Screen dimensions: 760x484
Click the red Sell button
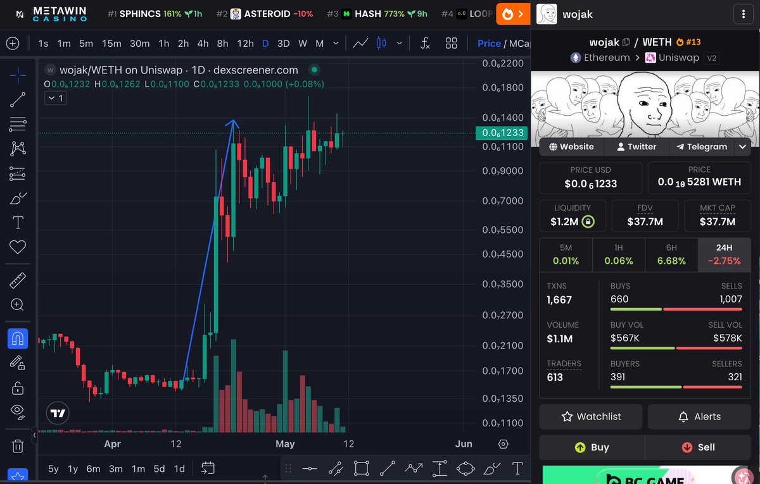coord(698,447)
